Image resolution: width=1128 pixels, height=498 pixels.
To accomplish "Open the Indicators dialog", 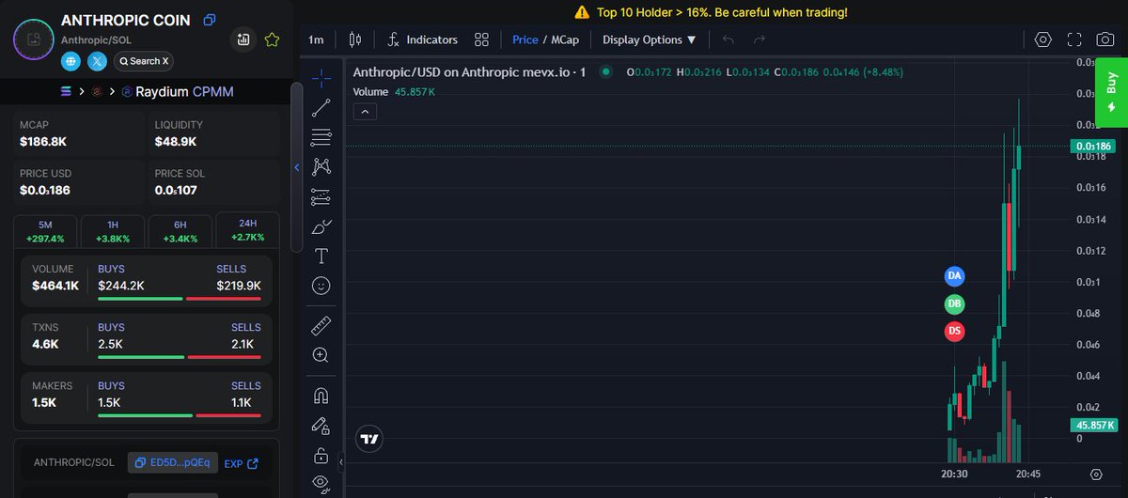I will click(x=422, y=39).
